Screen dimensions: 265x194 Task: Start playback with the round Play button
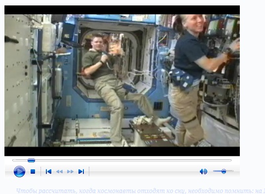[19, 171]
